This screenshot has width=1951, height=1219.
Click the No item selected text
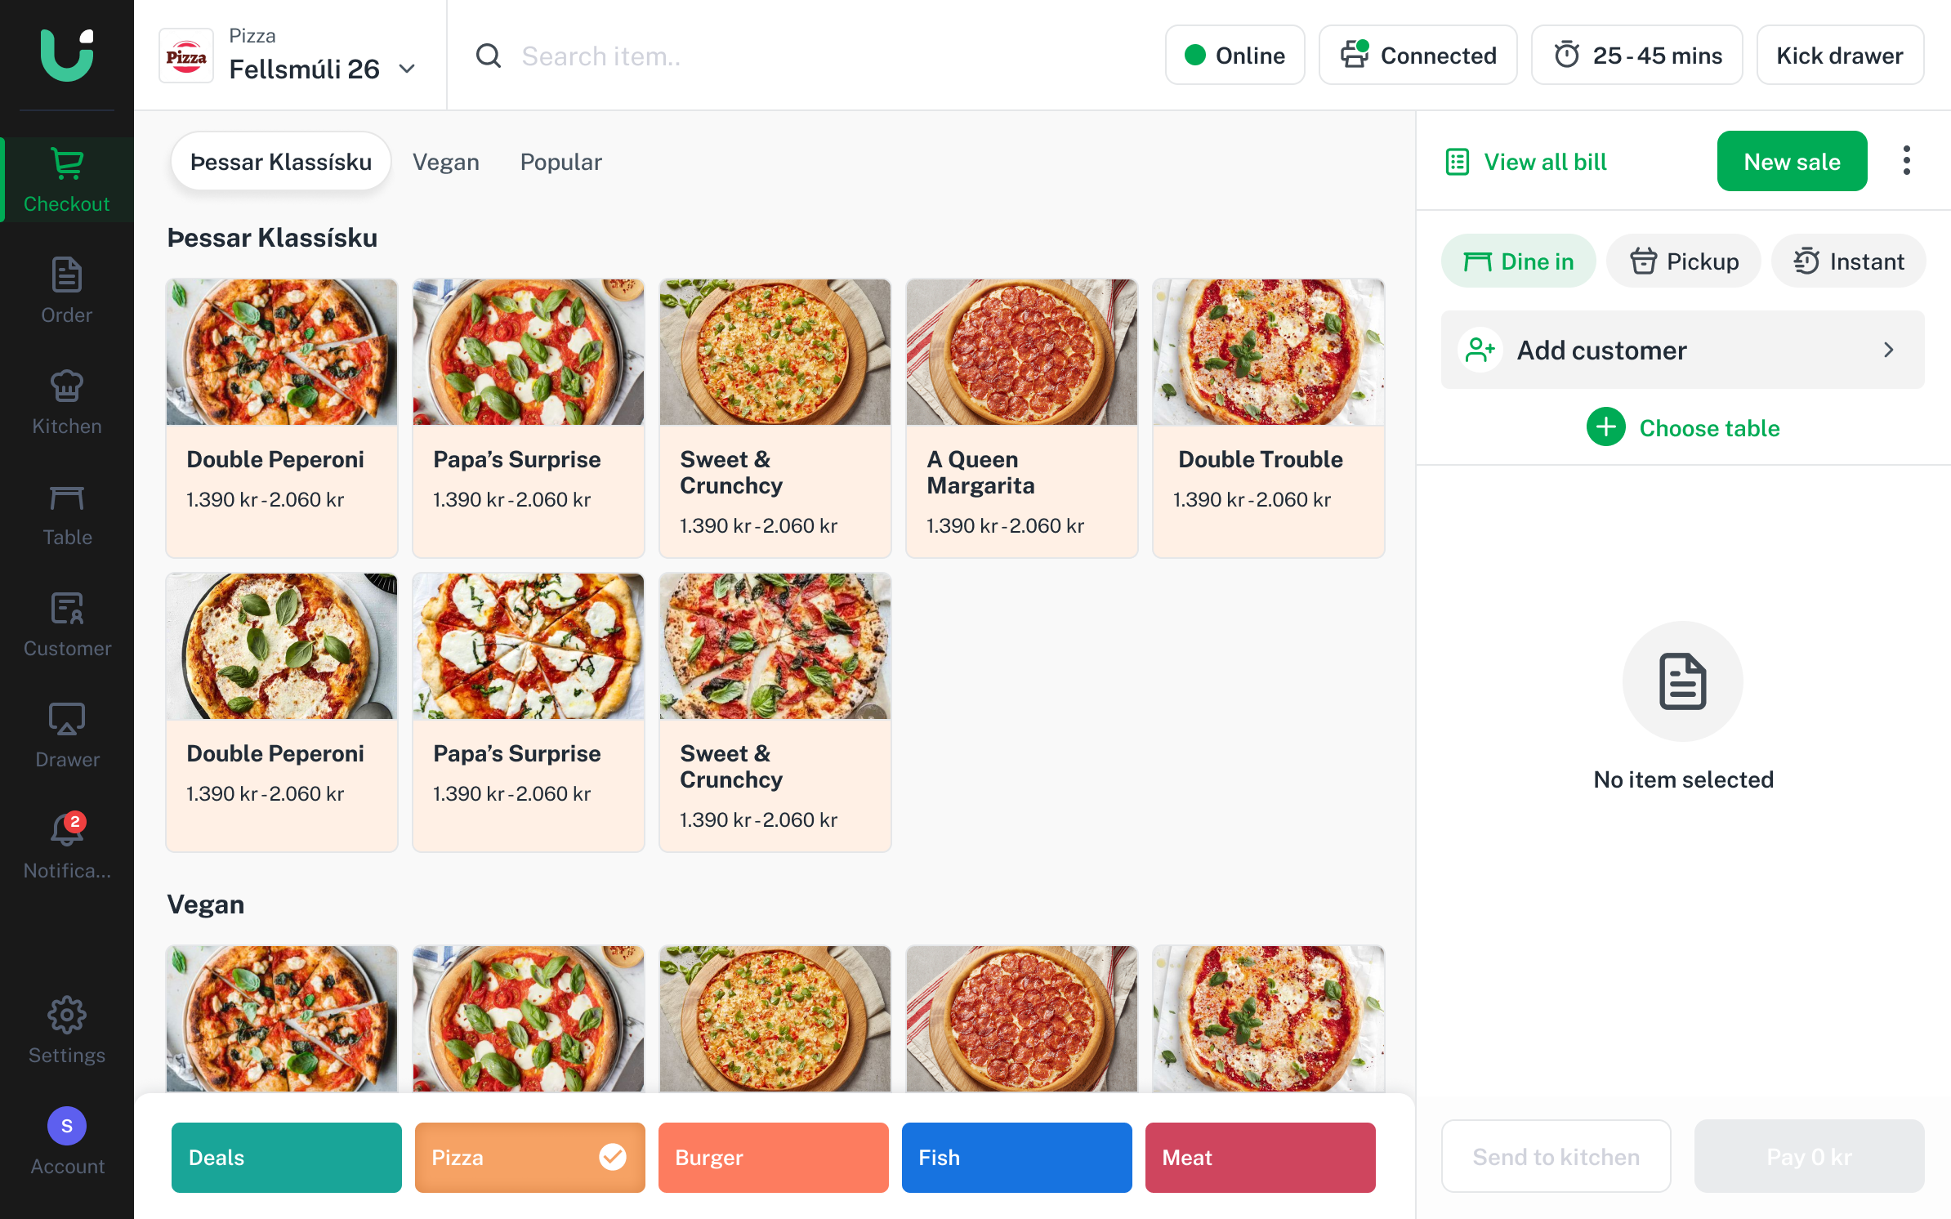(1683, 779)
